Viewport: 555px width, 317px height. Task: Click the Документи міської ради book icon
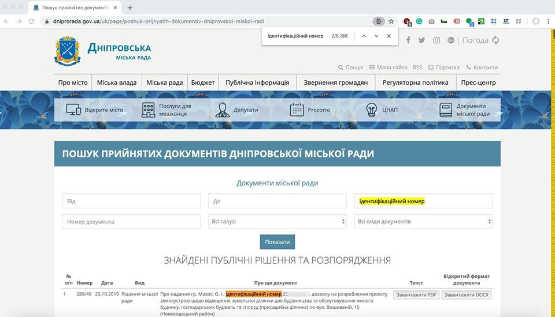[446, 110]
